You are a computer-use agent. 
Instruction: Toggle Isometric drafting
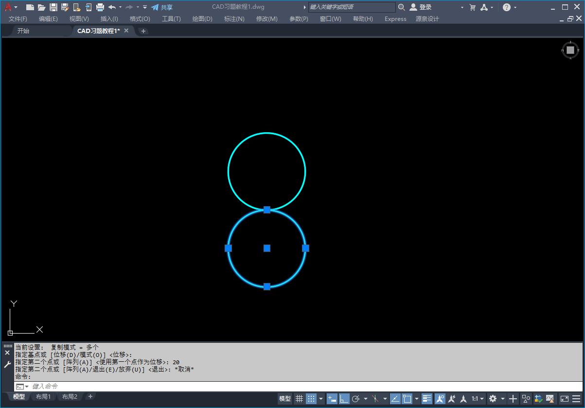click(375, 399)
